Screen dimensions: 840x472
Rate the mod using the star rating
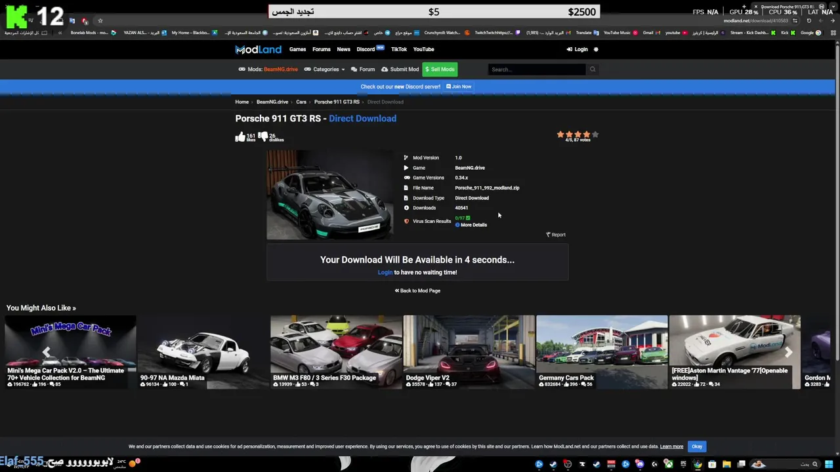click(577, 134)
